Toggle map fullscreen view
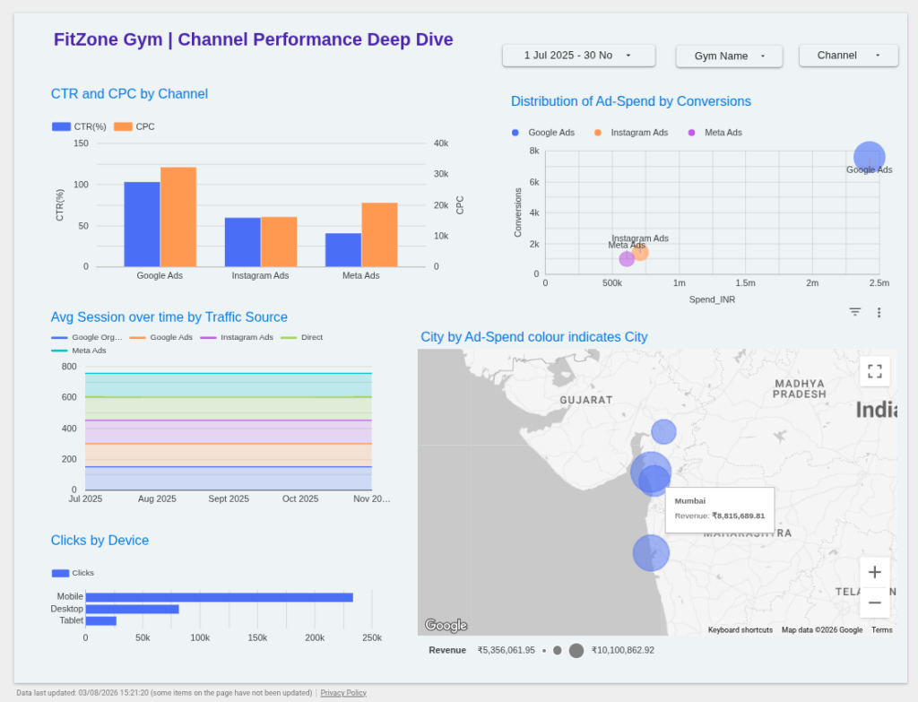Viewport: 918px width, 702px height. tap(875, 371)
